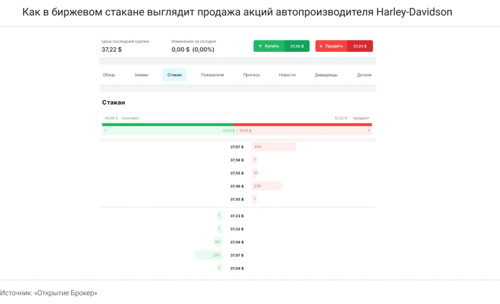Screen dimensions: 500x304
Task: Click the 37,67 $ price row
Action: coord(237,147)
